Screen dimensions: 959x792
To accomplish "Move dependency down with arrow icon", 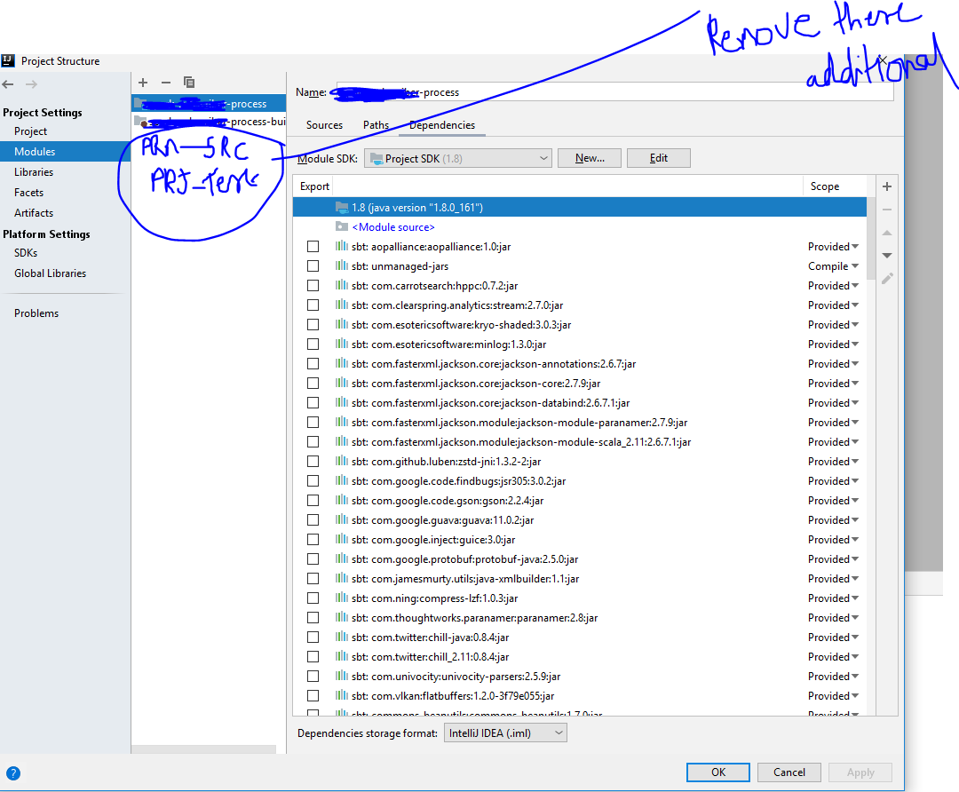I will click(x=887, y=256).
